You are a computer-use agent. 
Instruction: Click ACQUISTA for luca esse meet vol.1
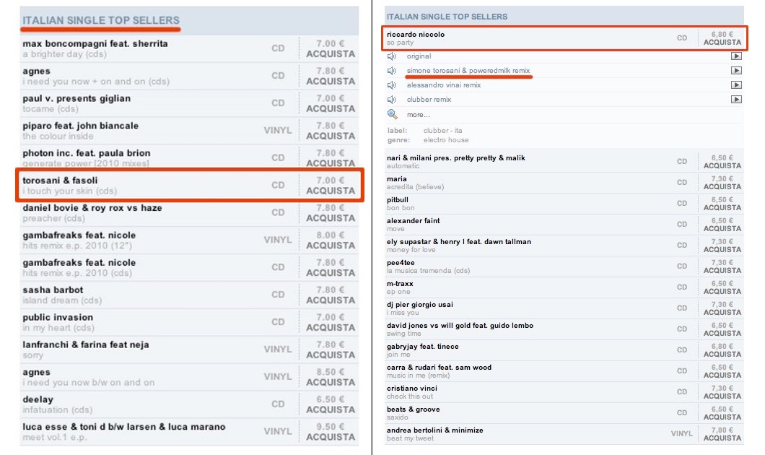pyautogui.click(x=331, y=437)
